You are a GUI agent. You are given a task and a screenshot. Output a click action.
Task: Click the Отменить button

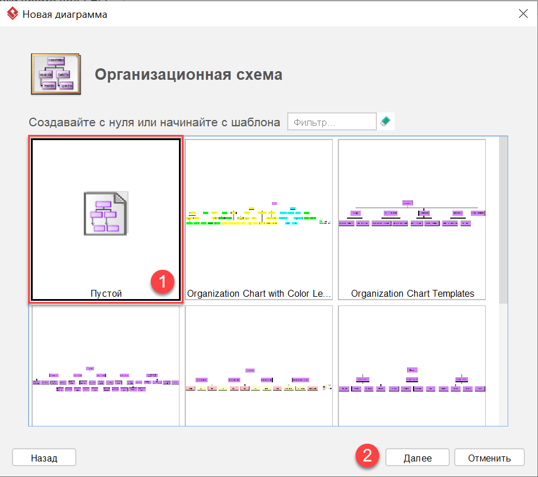[x=489, y=457]
